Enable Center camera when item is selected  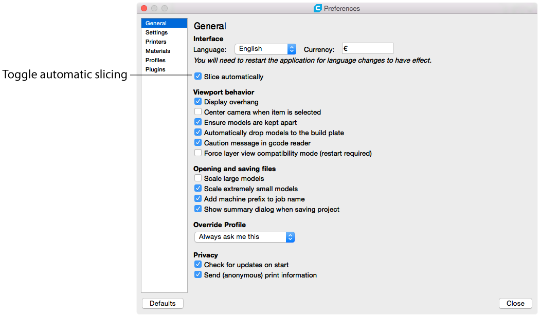[x=197, y=112]
